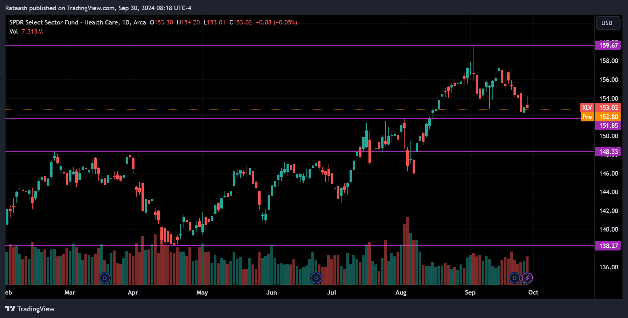
Task: Click the dividend marker in late September
Action: (x=515, y=278)
